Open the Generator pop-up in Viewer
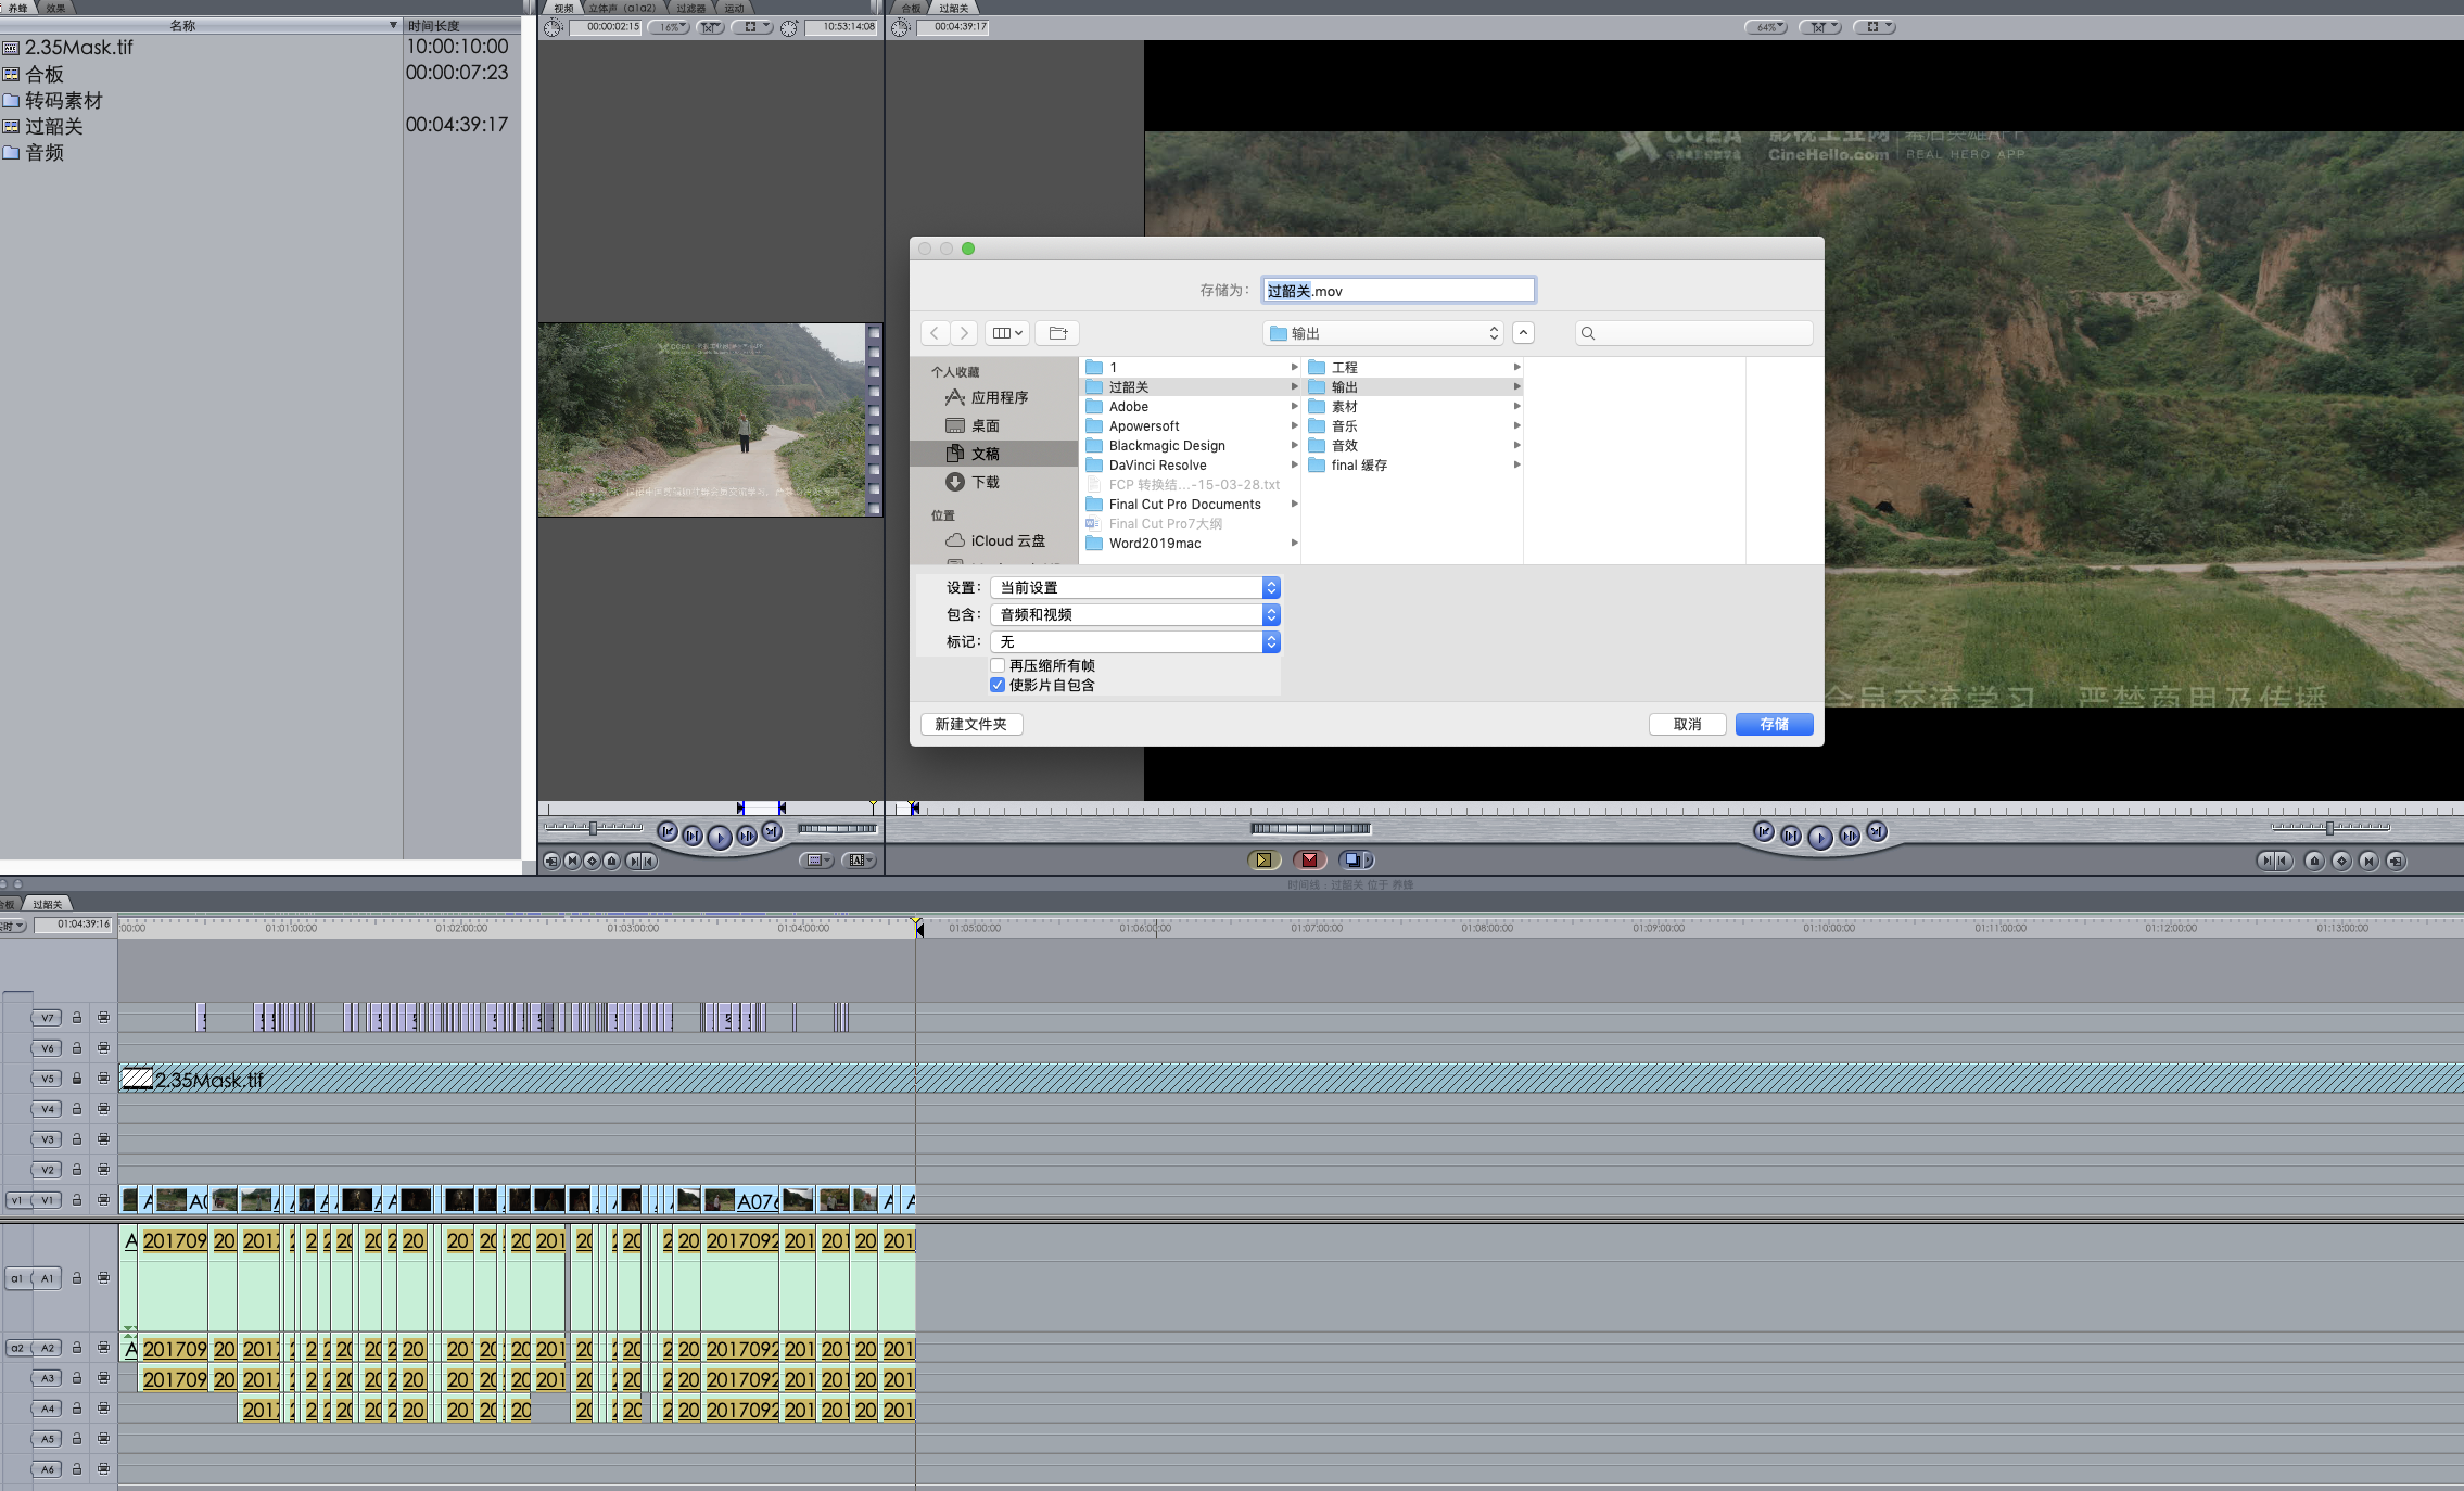The height and width of the screenshot is (1491, 2464). click(x=858, y=860)
